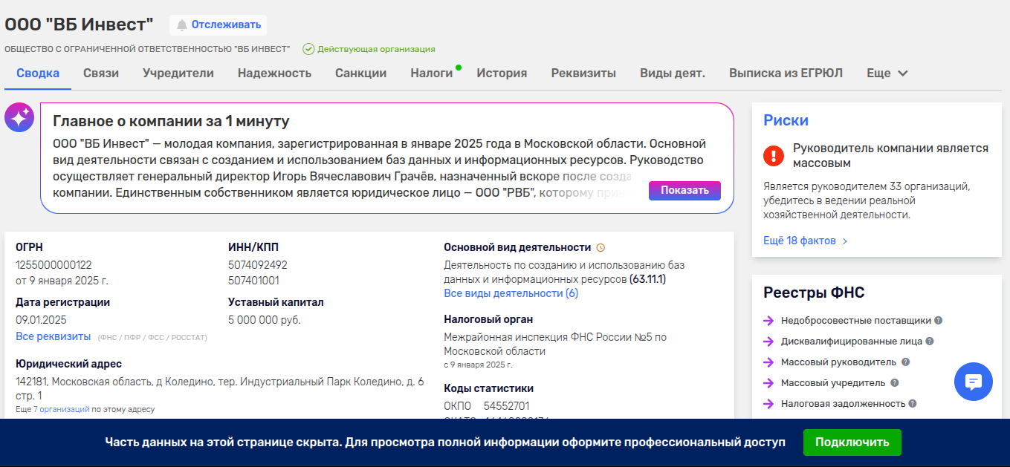Click the KPP value 507401001
Screen dimensions: 1010x467
pos(253,281)
